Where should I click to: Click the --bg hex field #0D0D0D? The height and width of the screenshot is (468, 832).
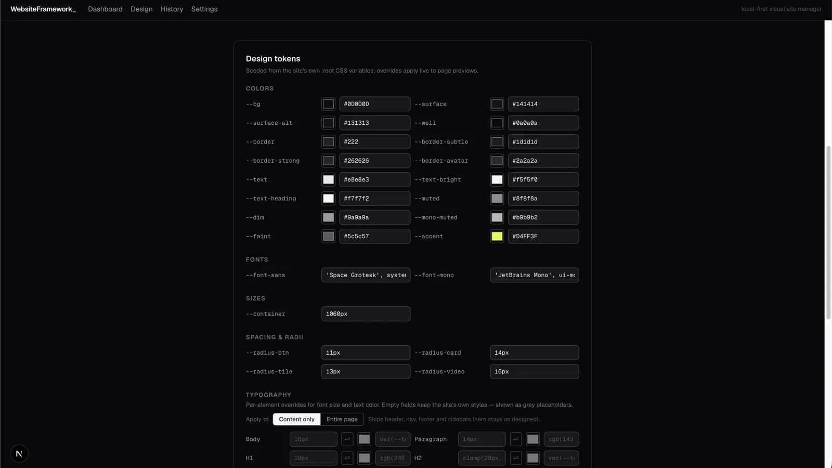[375, 104]
